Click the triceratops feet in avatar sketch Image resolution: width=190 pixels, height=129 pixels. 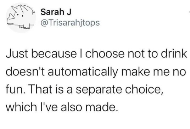click(x=25, y=26)
